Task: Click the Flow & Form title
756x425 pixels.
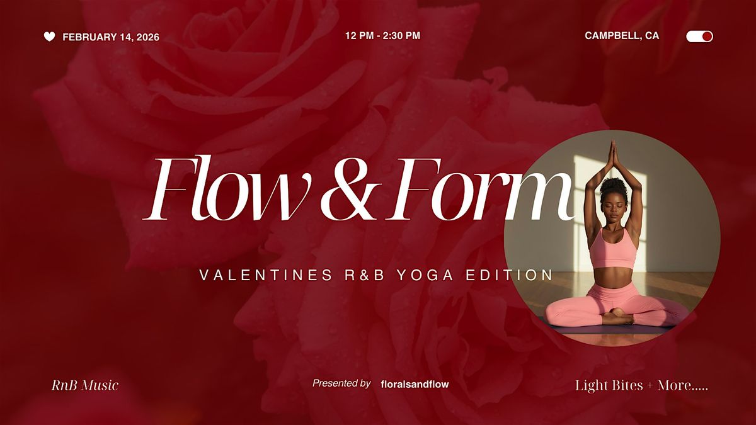Action: [359, 189]
